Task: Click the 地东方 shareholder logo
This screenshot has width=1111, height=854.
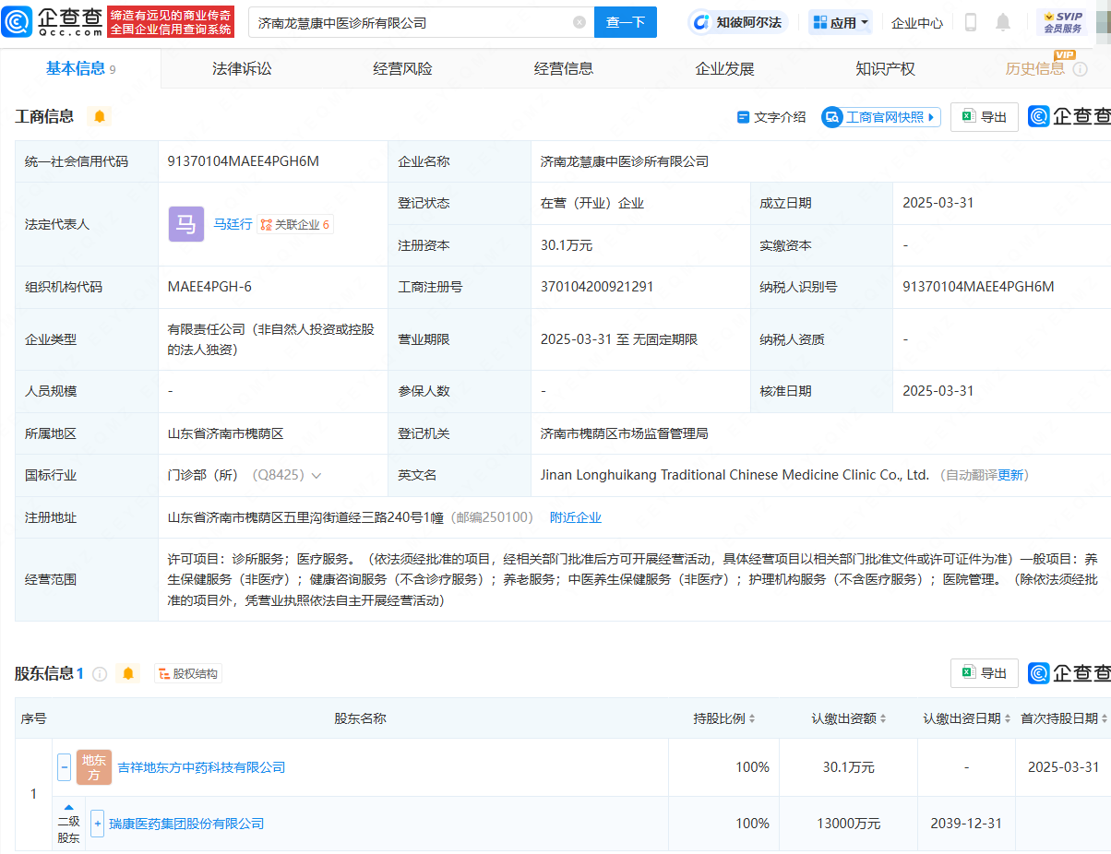Action: tap(94, 767)
